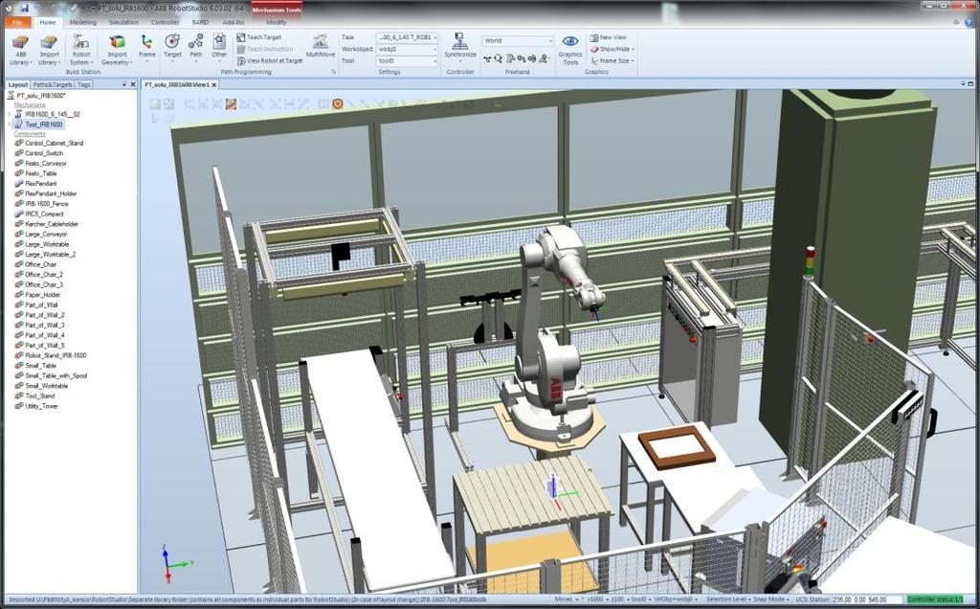Screen dimensions: 980x609
Task: Click View Robot at Target
Action: [x=269, y=60]
